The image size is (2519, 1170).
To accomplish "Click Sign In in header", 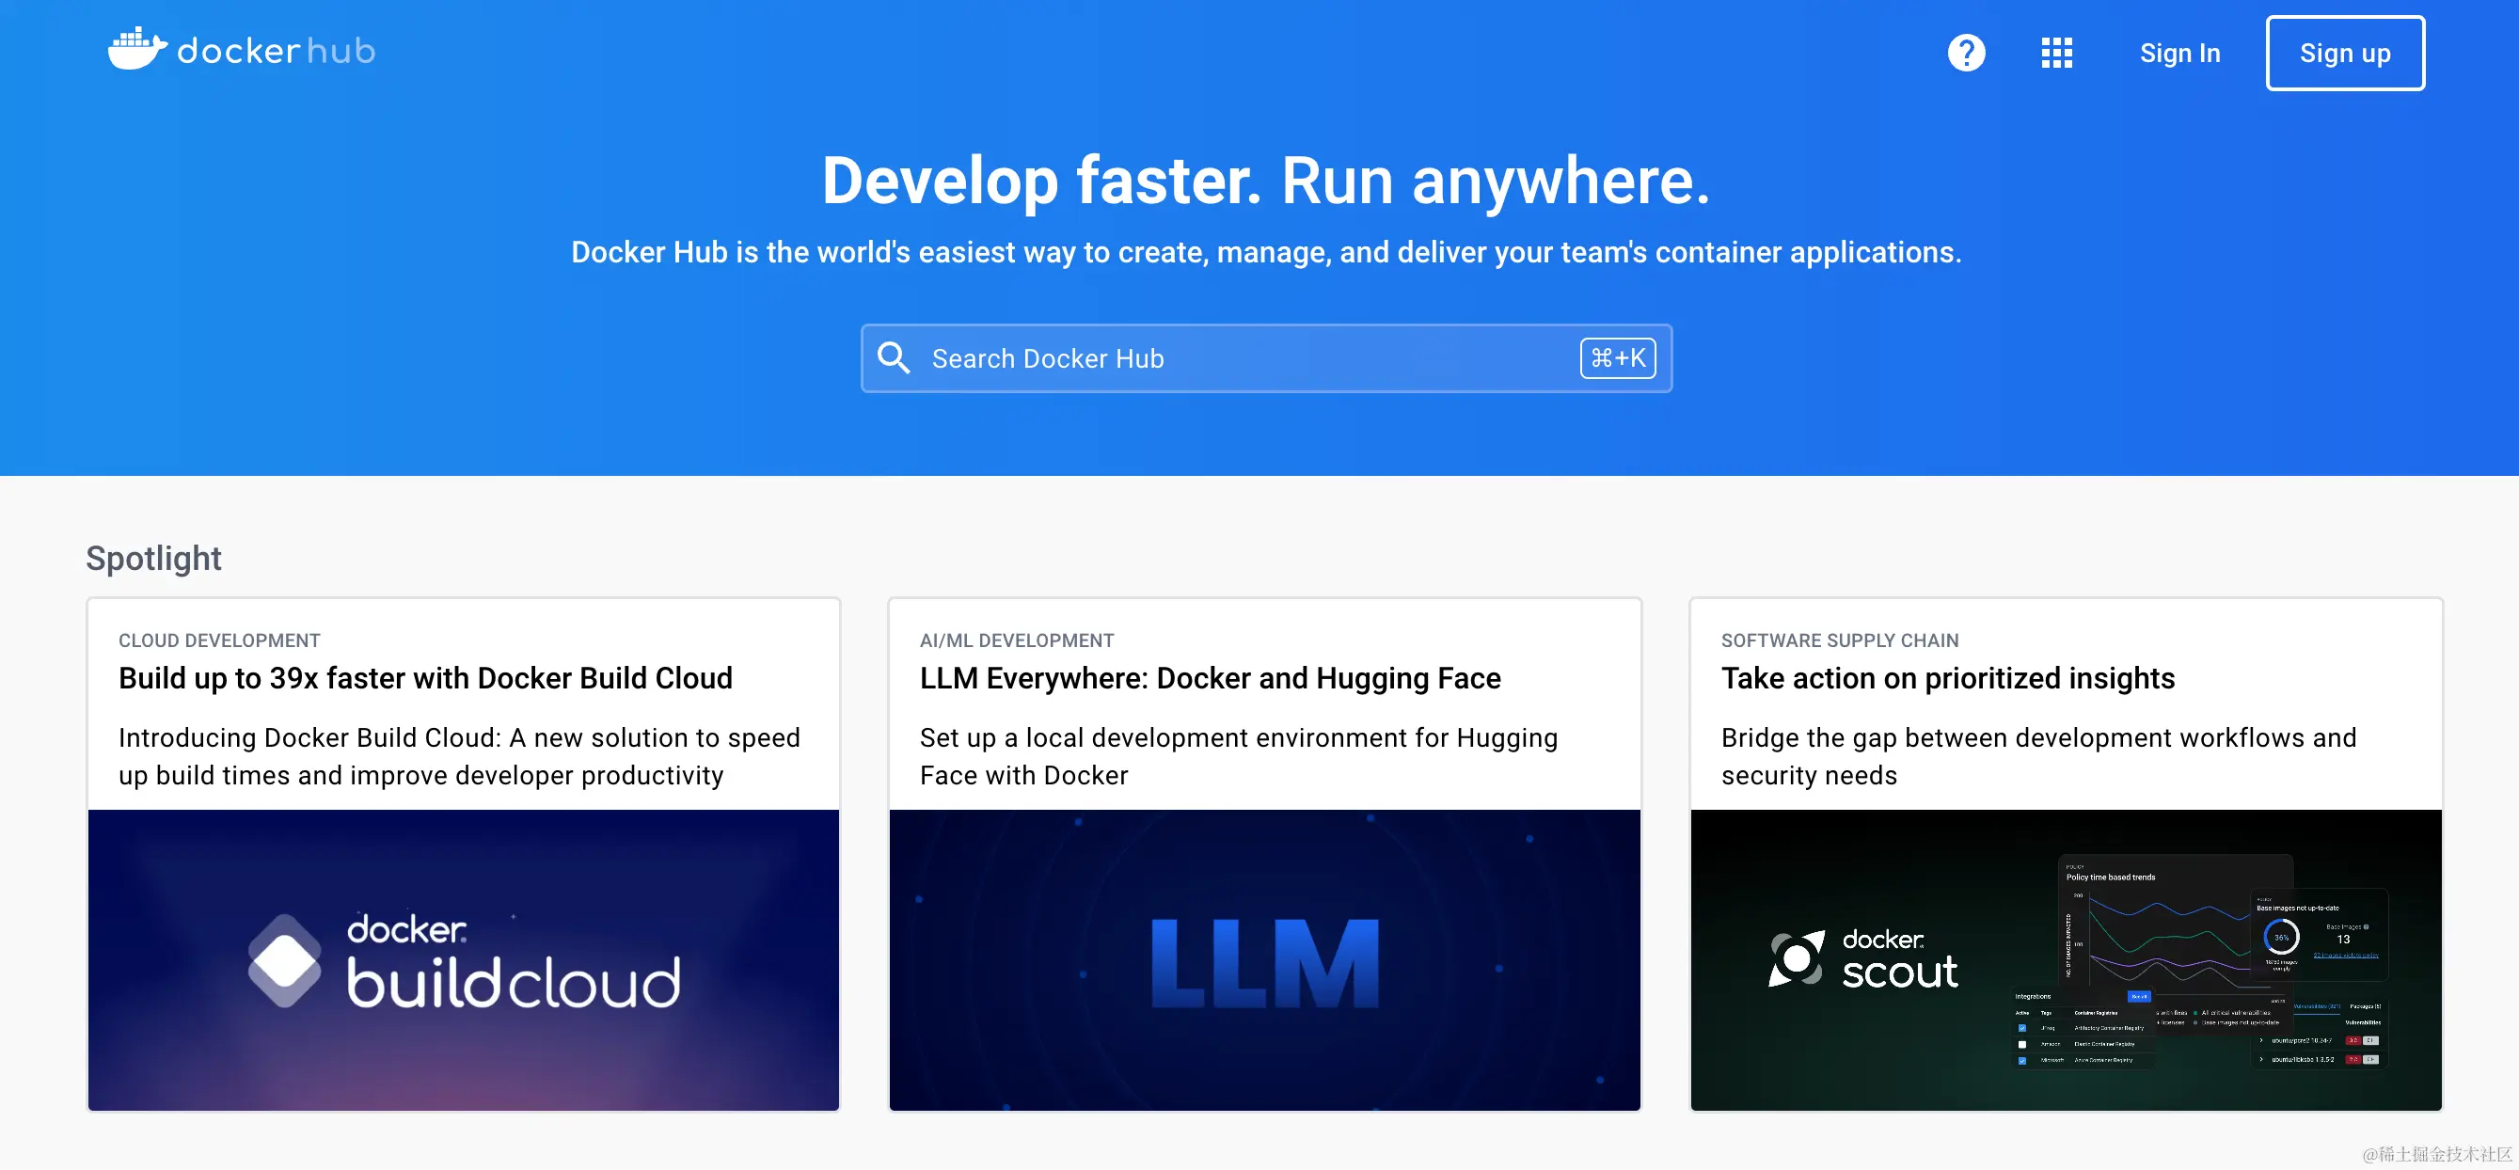I will pyautogui.click(x=2178, y=53).
